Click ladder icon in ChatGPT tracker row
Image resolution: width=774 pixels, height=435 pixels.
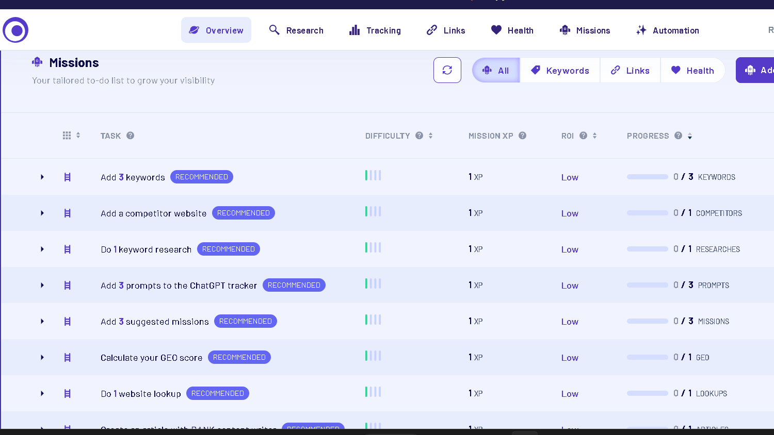(x=67, y=286)
